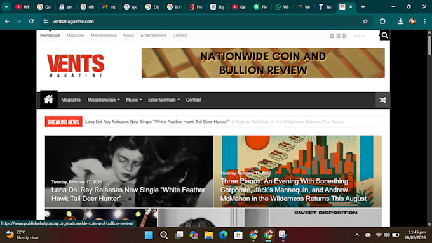Expand the Music dropdown in navigation bar
Screen dimensions: 432x243
pos(133,100)
